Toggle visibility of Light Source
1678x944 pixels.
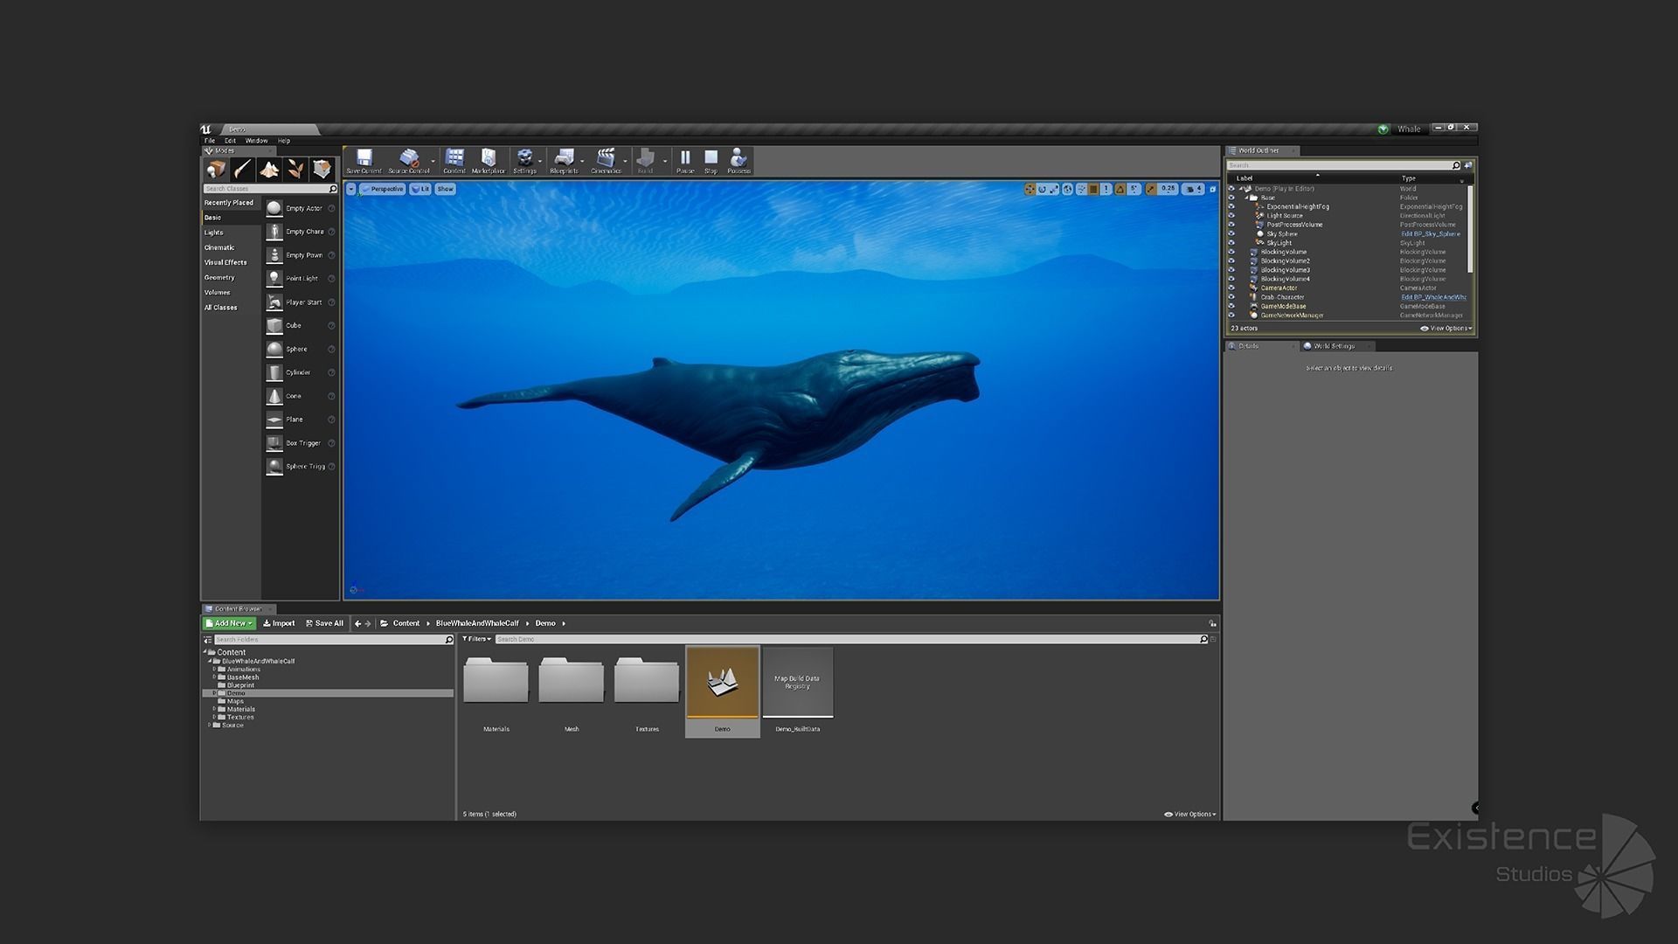tap(1231, 216)
